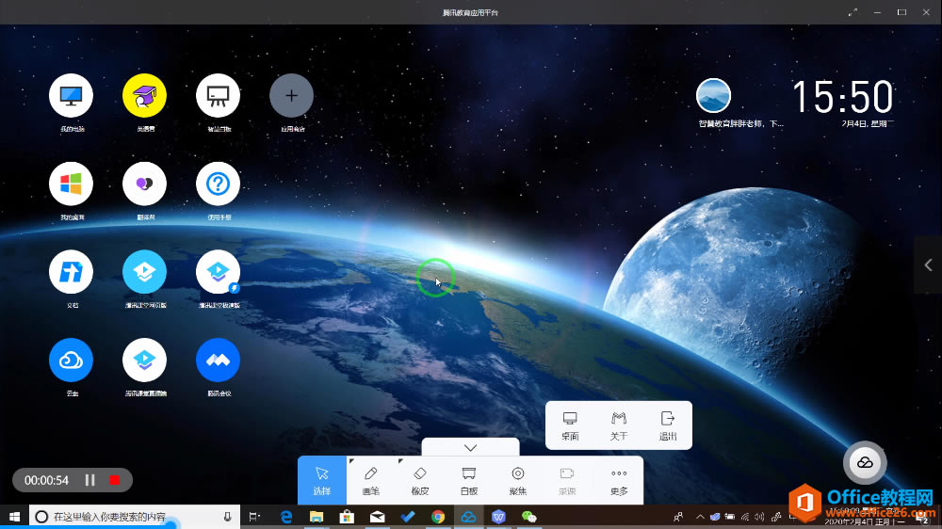The height and width of the screenshot is (529, 942).
Task: Open Microsoft Store from the taskbar
Action: 347,517
